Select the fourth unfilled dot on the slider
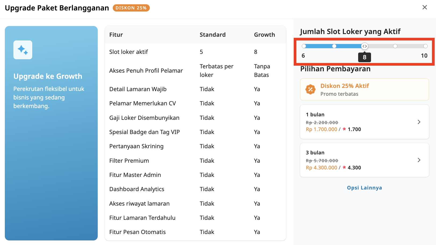This screenshot has height=245, width=436. click(395, 46)
